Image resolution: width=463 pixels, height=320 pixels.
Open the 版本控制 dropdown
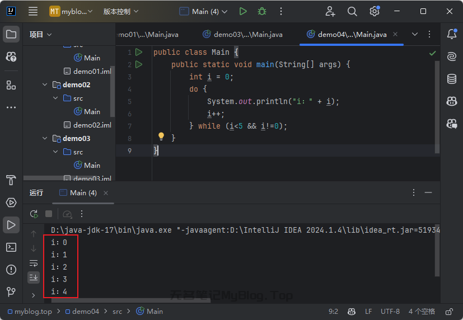point(120,12)
